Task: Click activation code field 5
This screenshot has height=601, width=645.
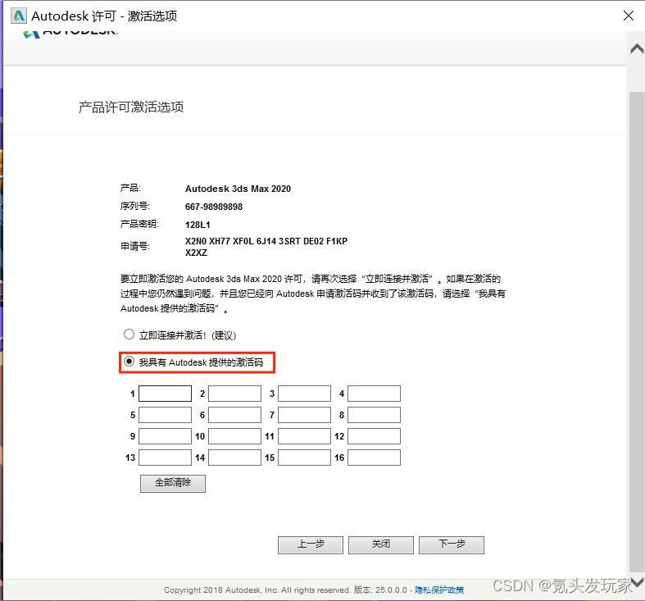Action: 165,415
